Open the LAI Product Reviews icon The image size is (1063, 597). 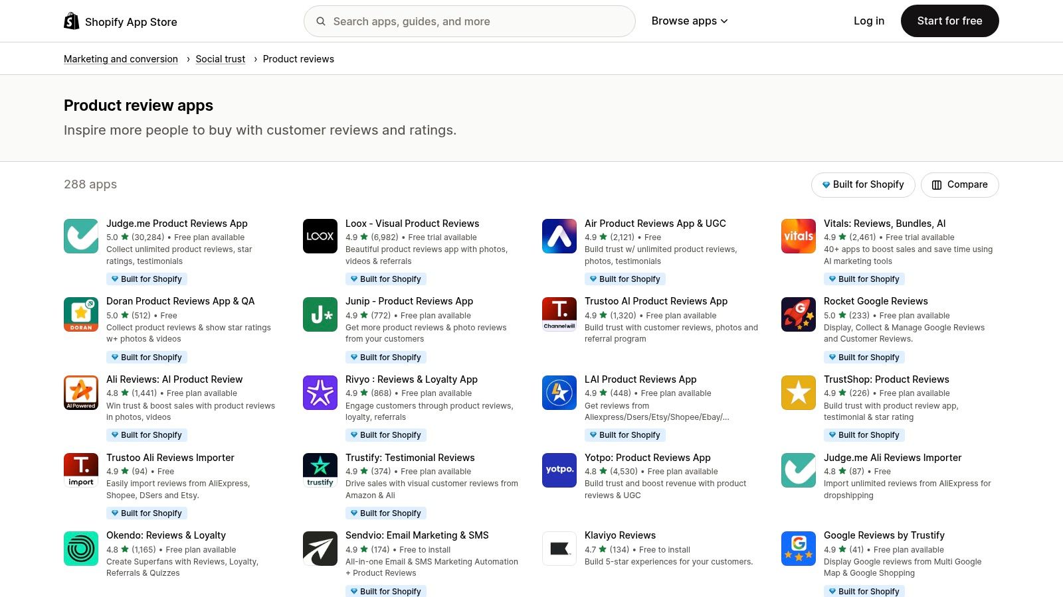(x=559, y=393)
